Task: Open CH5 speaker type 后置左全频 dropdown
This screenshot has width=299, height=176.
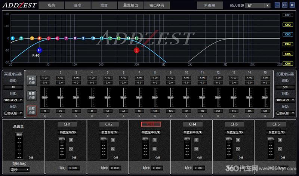Action: [x=234, y=132]
